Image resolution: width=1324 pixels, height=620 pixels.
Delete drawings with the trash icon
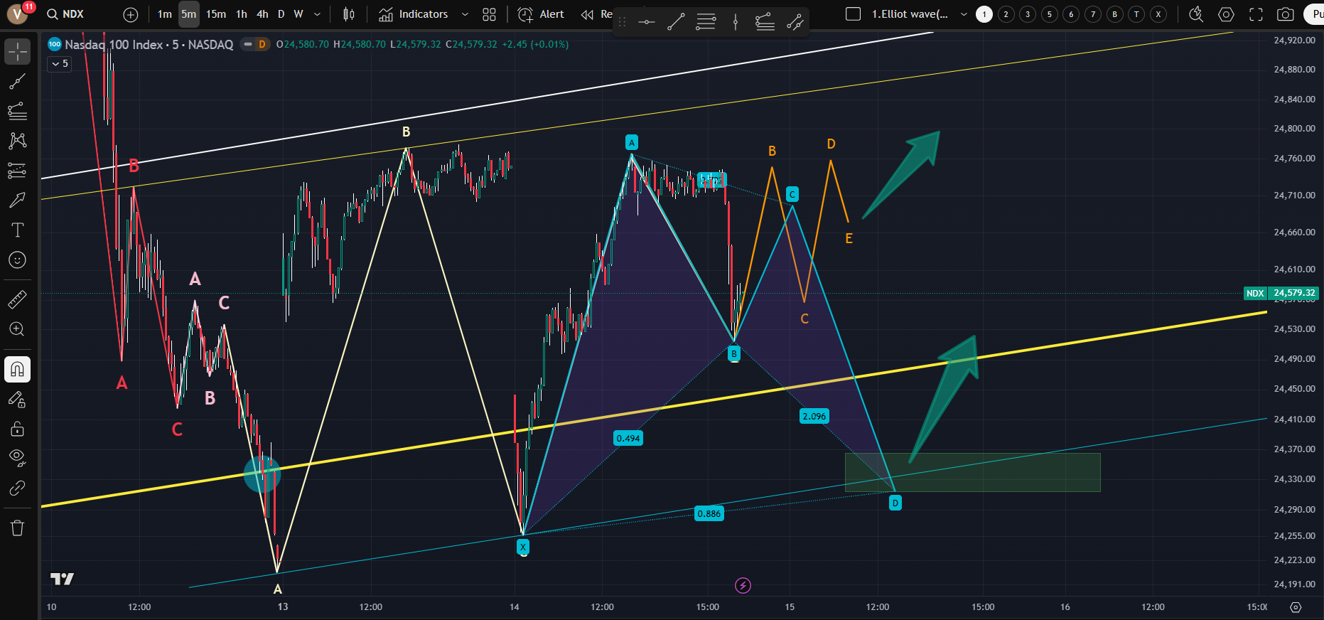tap(18, 528)
